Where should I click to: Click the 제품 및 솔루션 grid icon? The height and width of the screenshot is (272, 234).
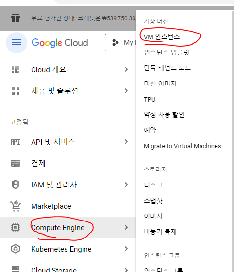click(16, 91)
